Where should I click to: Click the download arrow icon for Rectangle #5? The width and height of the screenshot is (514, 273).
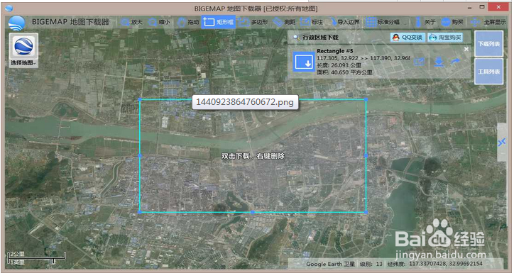[439, 62]
